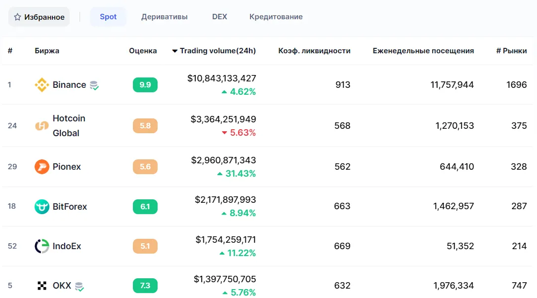Screen dimensions: 537x298
Task: Click the 5.6 score badge for Pionex
Action: pyautogui.click(x=145, y=167)
